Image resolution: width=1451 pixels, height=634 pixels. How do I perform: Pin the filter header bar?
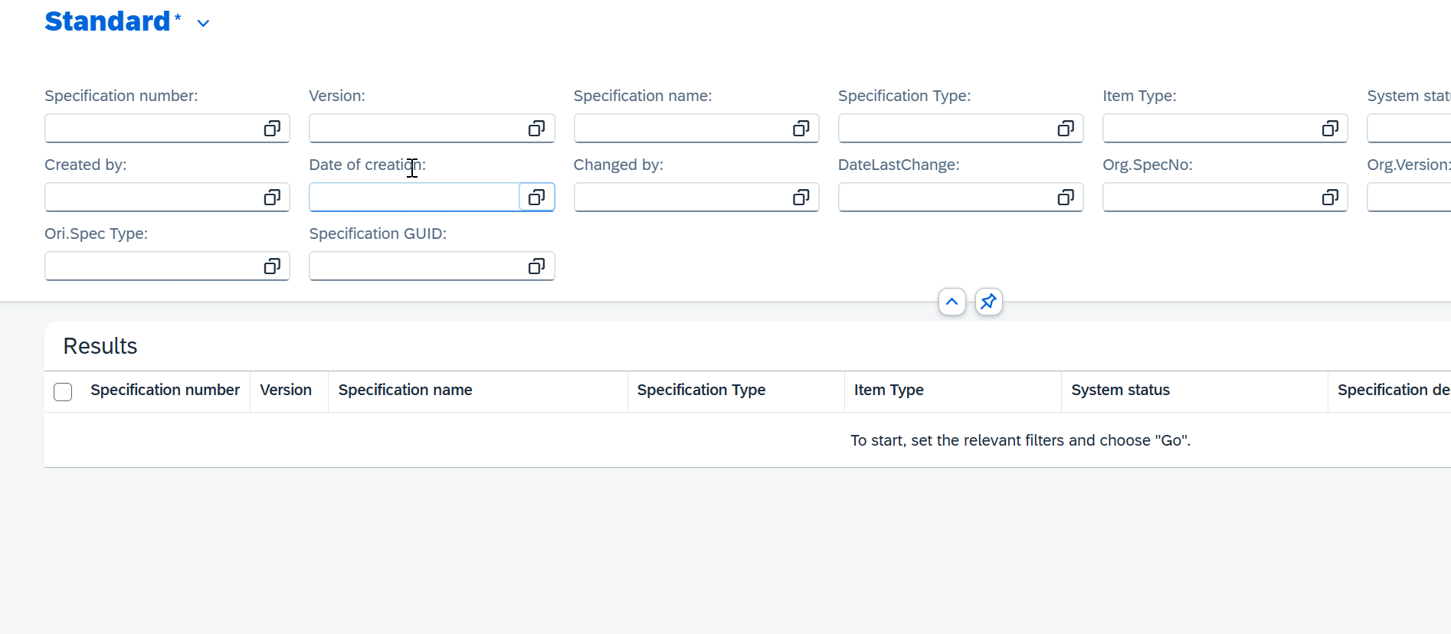(x=988, y=302)
